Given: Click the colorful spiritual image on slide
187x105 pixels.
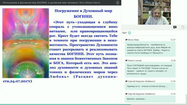Looking at the screenshot, I should (x=26, y=43).
